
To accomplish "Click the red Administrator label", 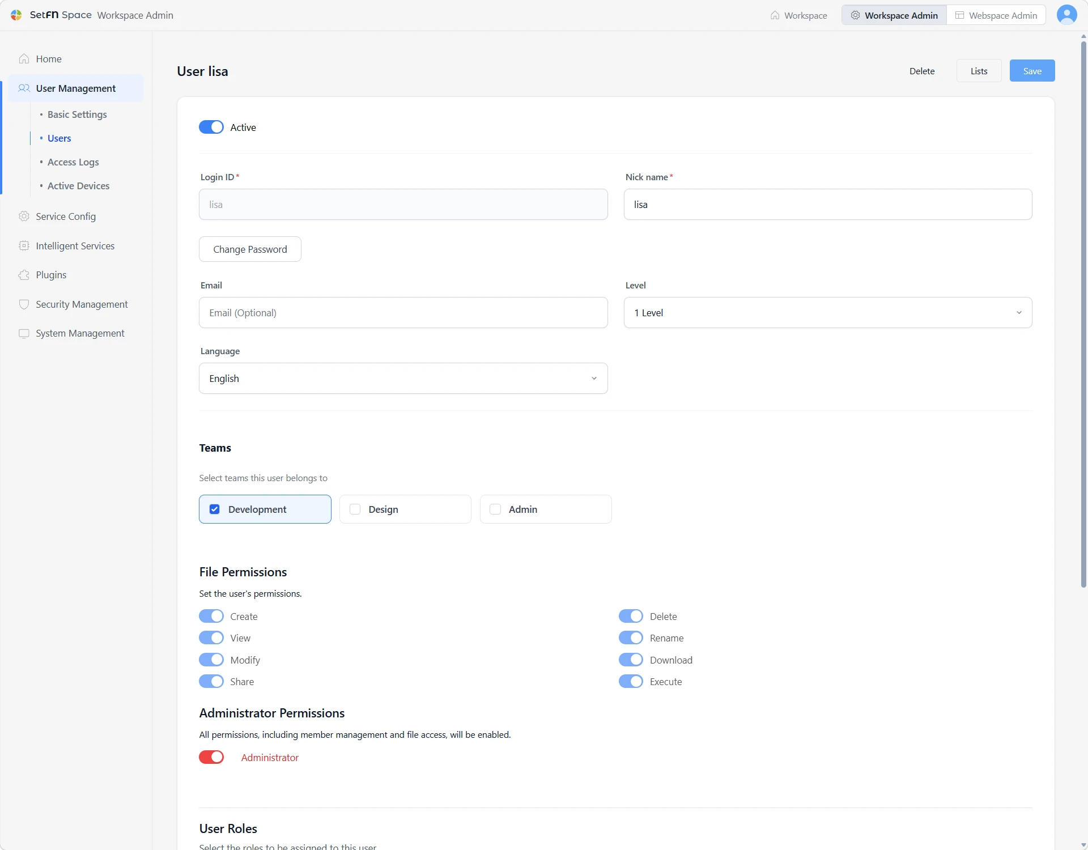I will tap(270, 758).
